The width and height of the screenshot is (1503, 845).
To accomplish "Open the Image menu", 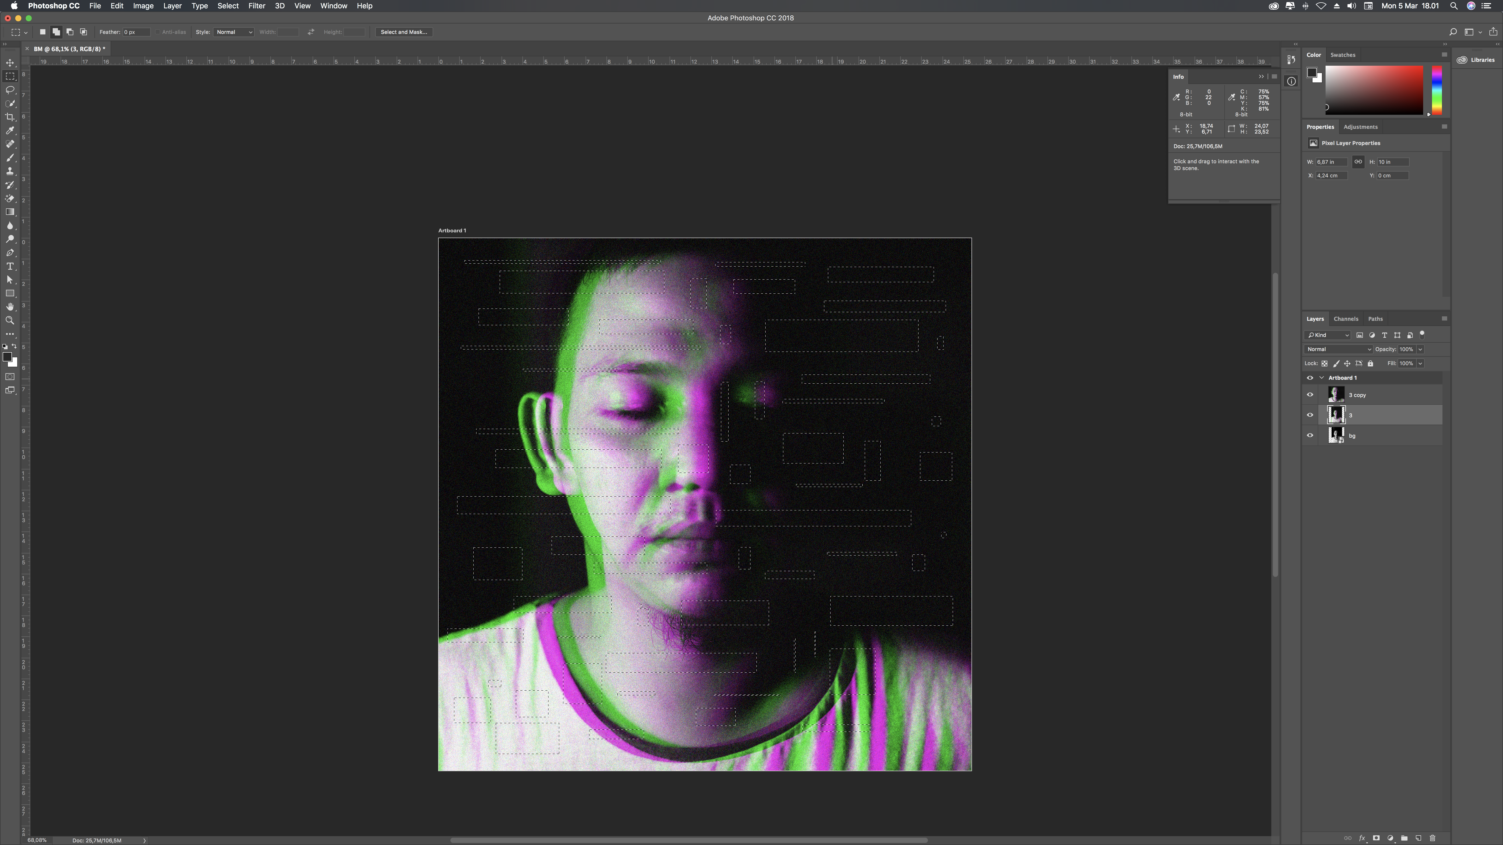I will point(143,6).
